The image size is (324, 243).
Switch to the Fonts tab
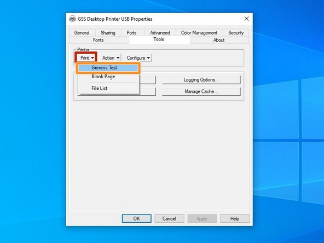click(99, 40)
